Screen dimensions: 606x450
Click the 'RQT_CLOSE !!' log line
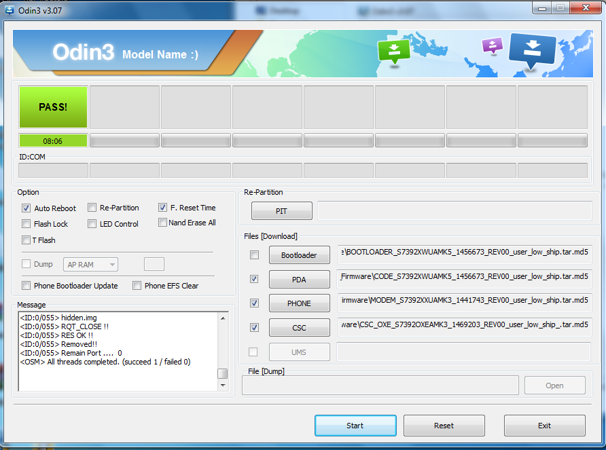point(64,326)
